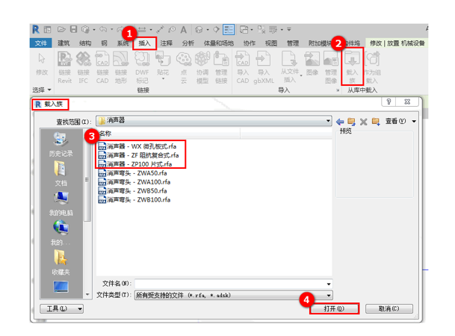Click the back arrow icon in dialog toolbar
The width and height of the screenshot is (455, 336).
(340, 121)
